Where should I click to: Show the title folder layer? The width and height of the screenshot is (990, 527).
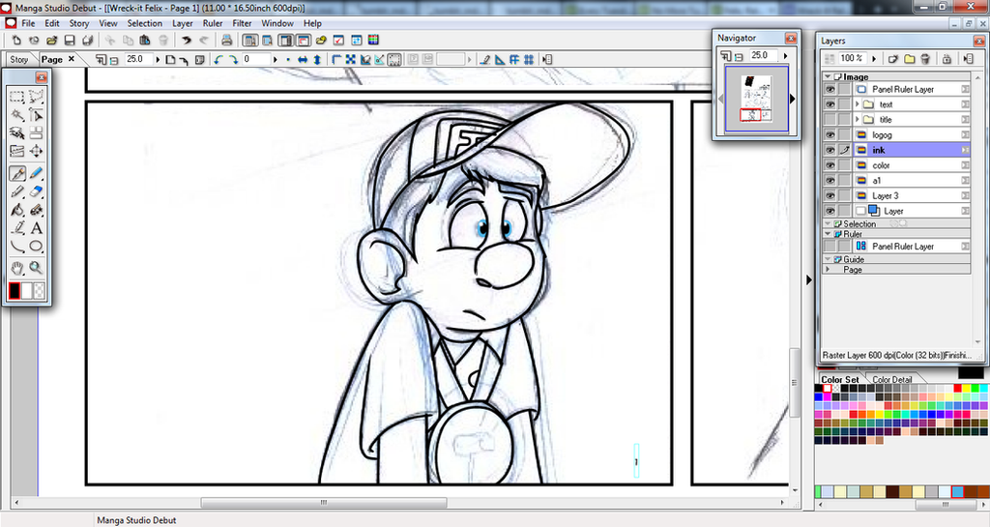click(830, 120)
